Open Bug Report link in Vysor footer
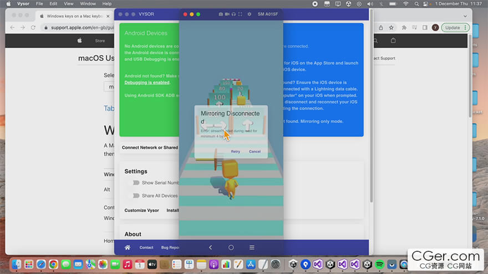 170,247
